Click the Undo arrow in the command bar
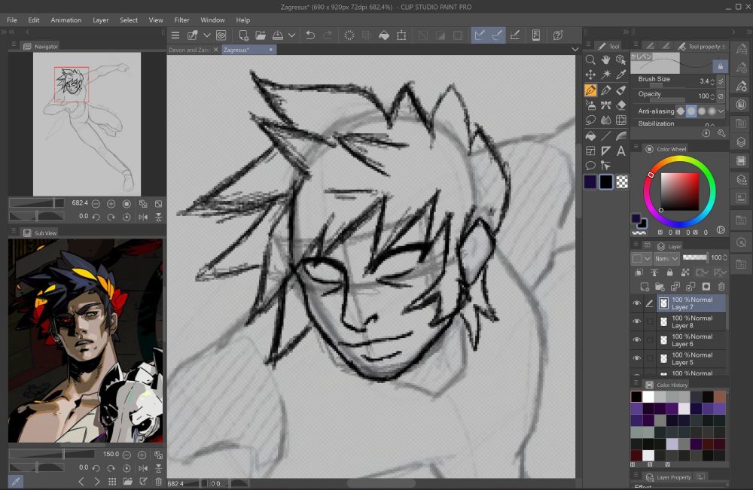753x490 pixels. coord(310,35)
